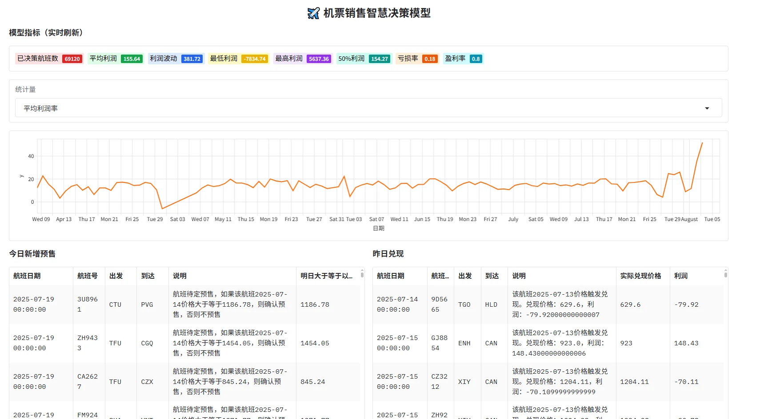This screenshot has height=419, width=772.
Task: Click the scrollbar of 昨日兑现 table
Action: [726, 274]
